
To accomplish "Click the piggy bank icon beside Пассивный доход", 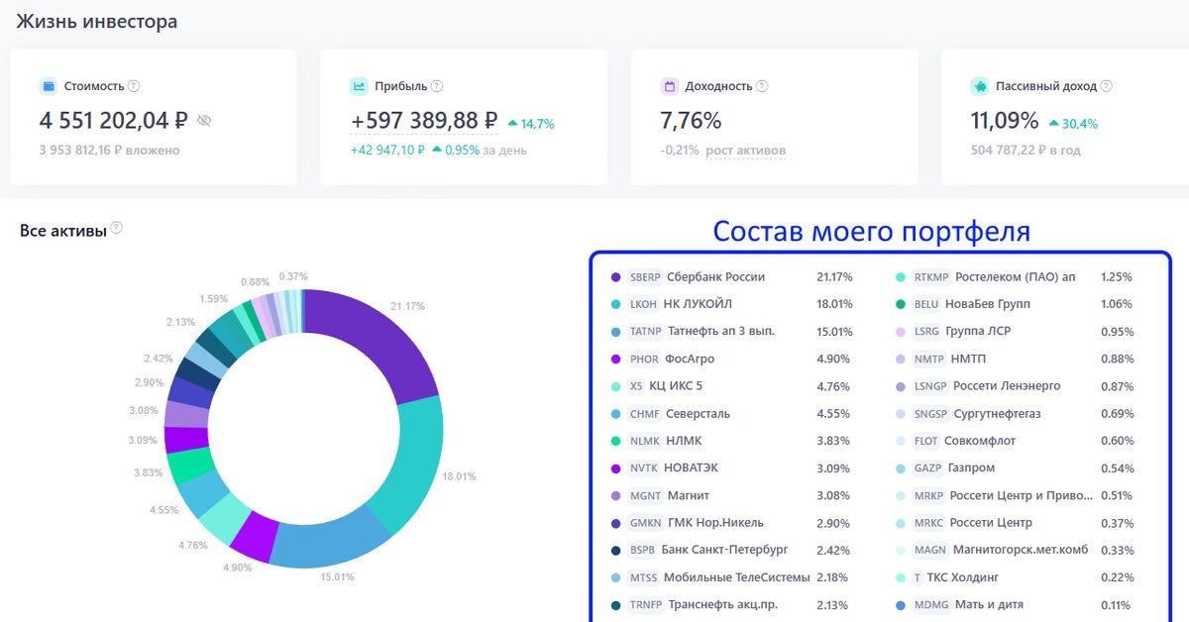I will [x=979, y=86].
